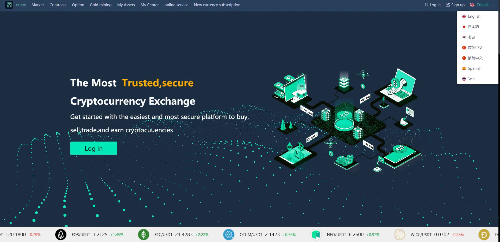Image resolution: width=500 pixels, height=242 pixels.
Task: Select ไทย language option
Action: (x=478, y=79)
